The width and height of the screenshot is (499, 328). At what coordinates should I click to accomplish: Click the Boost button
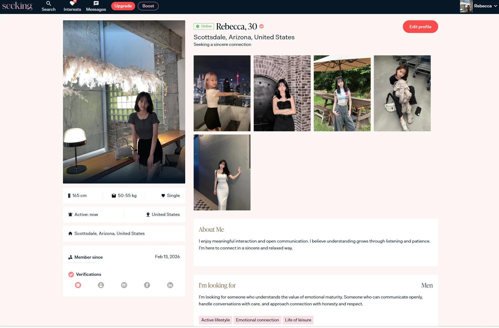point(148,6)
